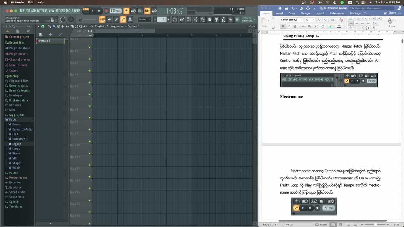Screen dimensions: 404x227
Task: Open FL Studio Browser view icon
Action: click(203, 20)
